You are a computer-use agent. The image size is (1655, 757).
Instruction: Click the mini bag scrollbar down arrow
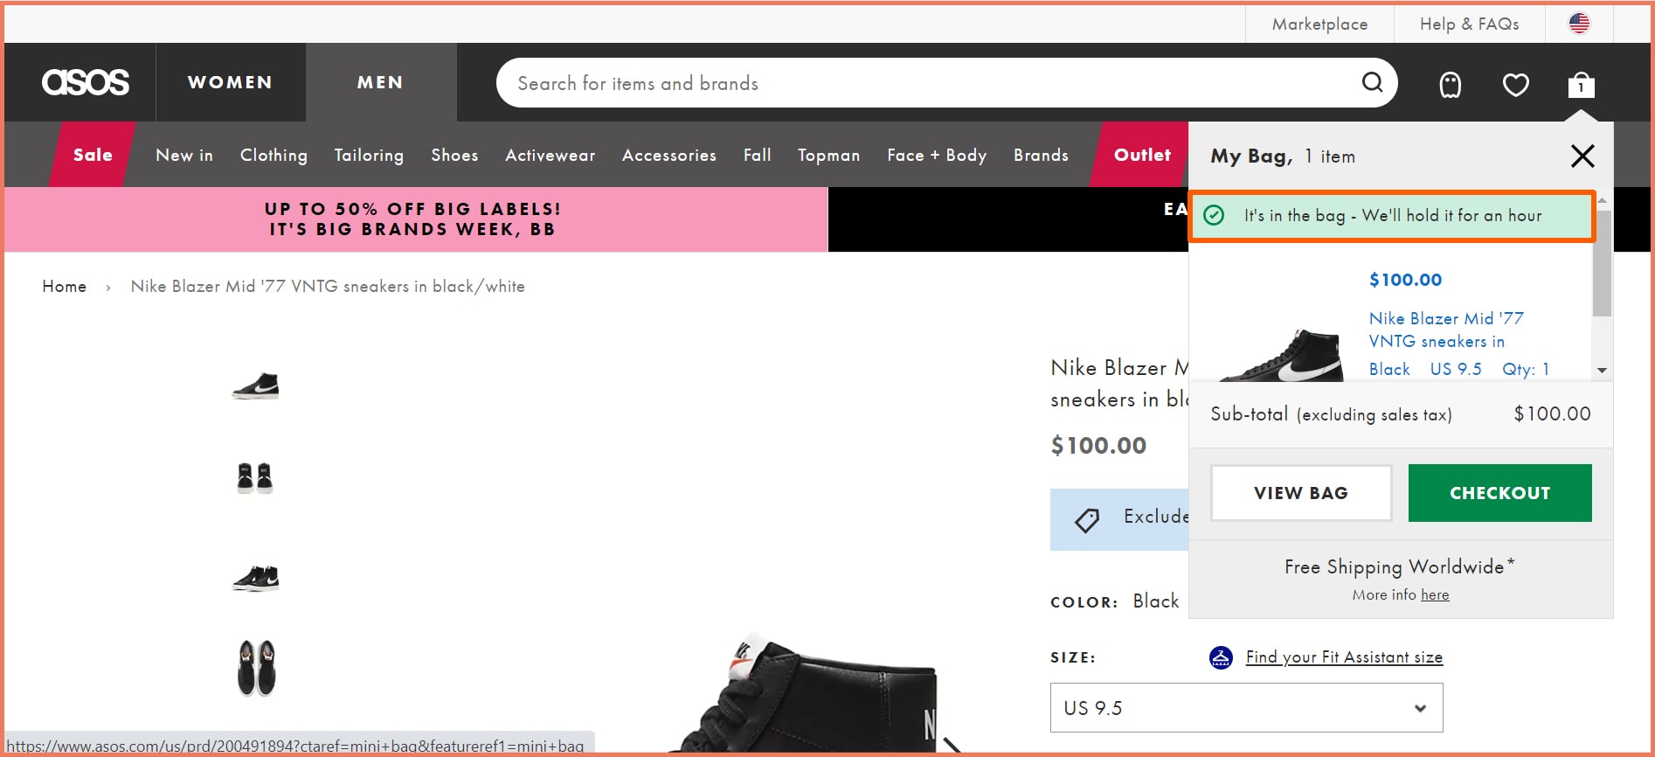click(x=1602, y=371)
